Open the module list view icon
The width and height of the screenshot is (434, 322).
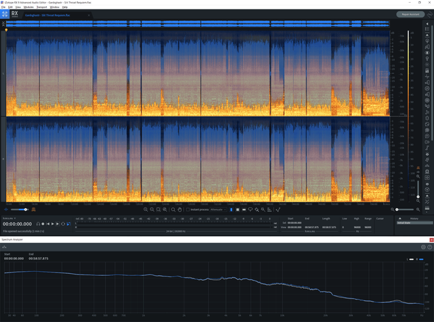(427, 28)
